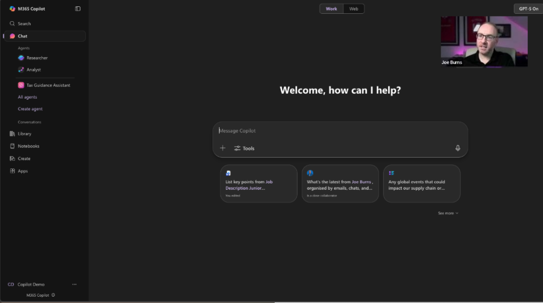Click the document icon on Job Description card
Image resolution: width=543 pixels, height=303 pixels.
[228, 173]
